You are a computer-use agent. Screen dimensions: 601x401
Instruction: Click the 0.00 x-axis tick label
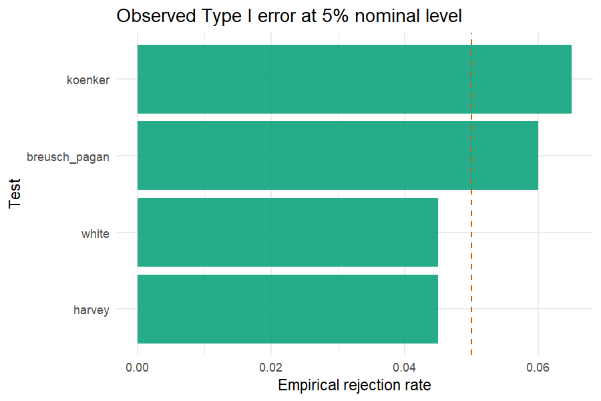[137, 368]
